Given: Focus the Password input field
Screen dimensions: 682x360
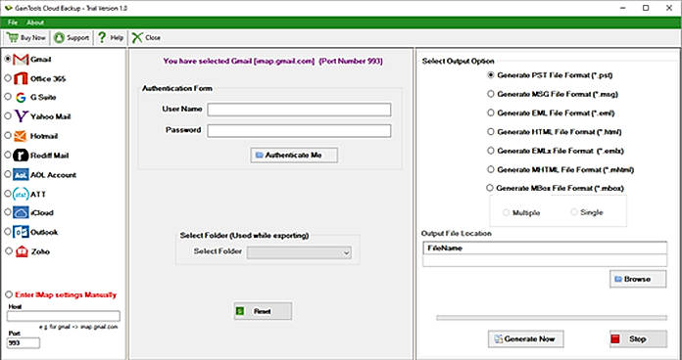Looking at the screenshot, I should pos(299,131).
